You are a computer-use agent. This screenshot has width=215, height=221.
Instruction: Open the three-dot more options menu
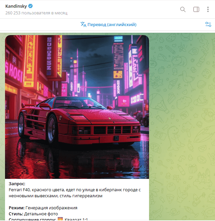point(208,9)
